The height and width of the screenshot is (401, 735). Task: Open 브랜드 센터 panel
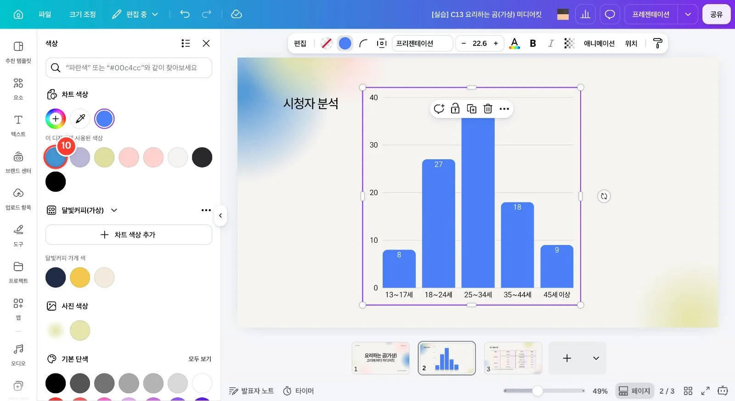(x=18, y=162)
